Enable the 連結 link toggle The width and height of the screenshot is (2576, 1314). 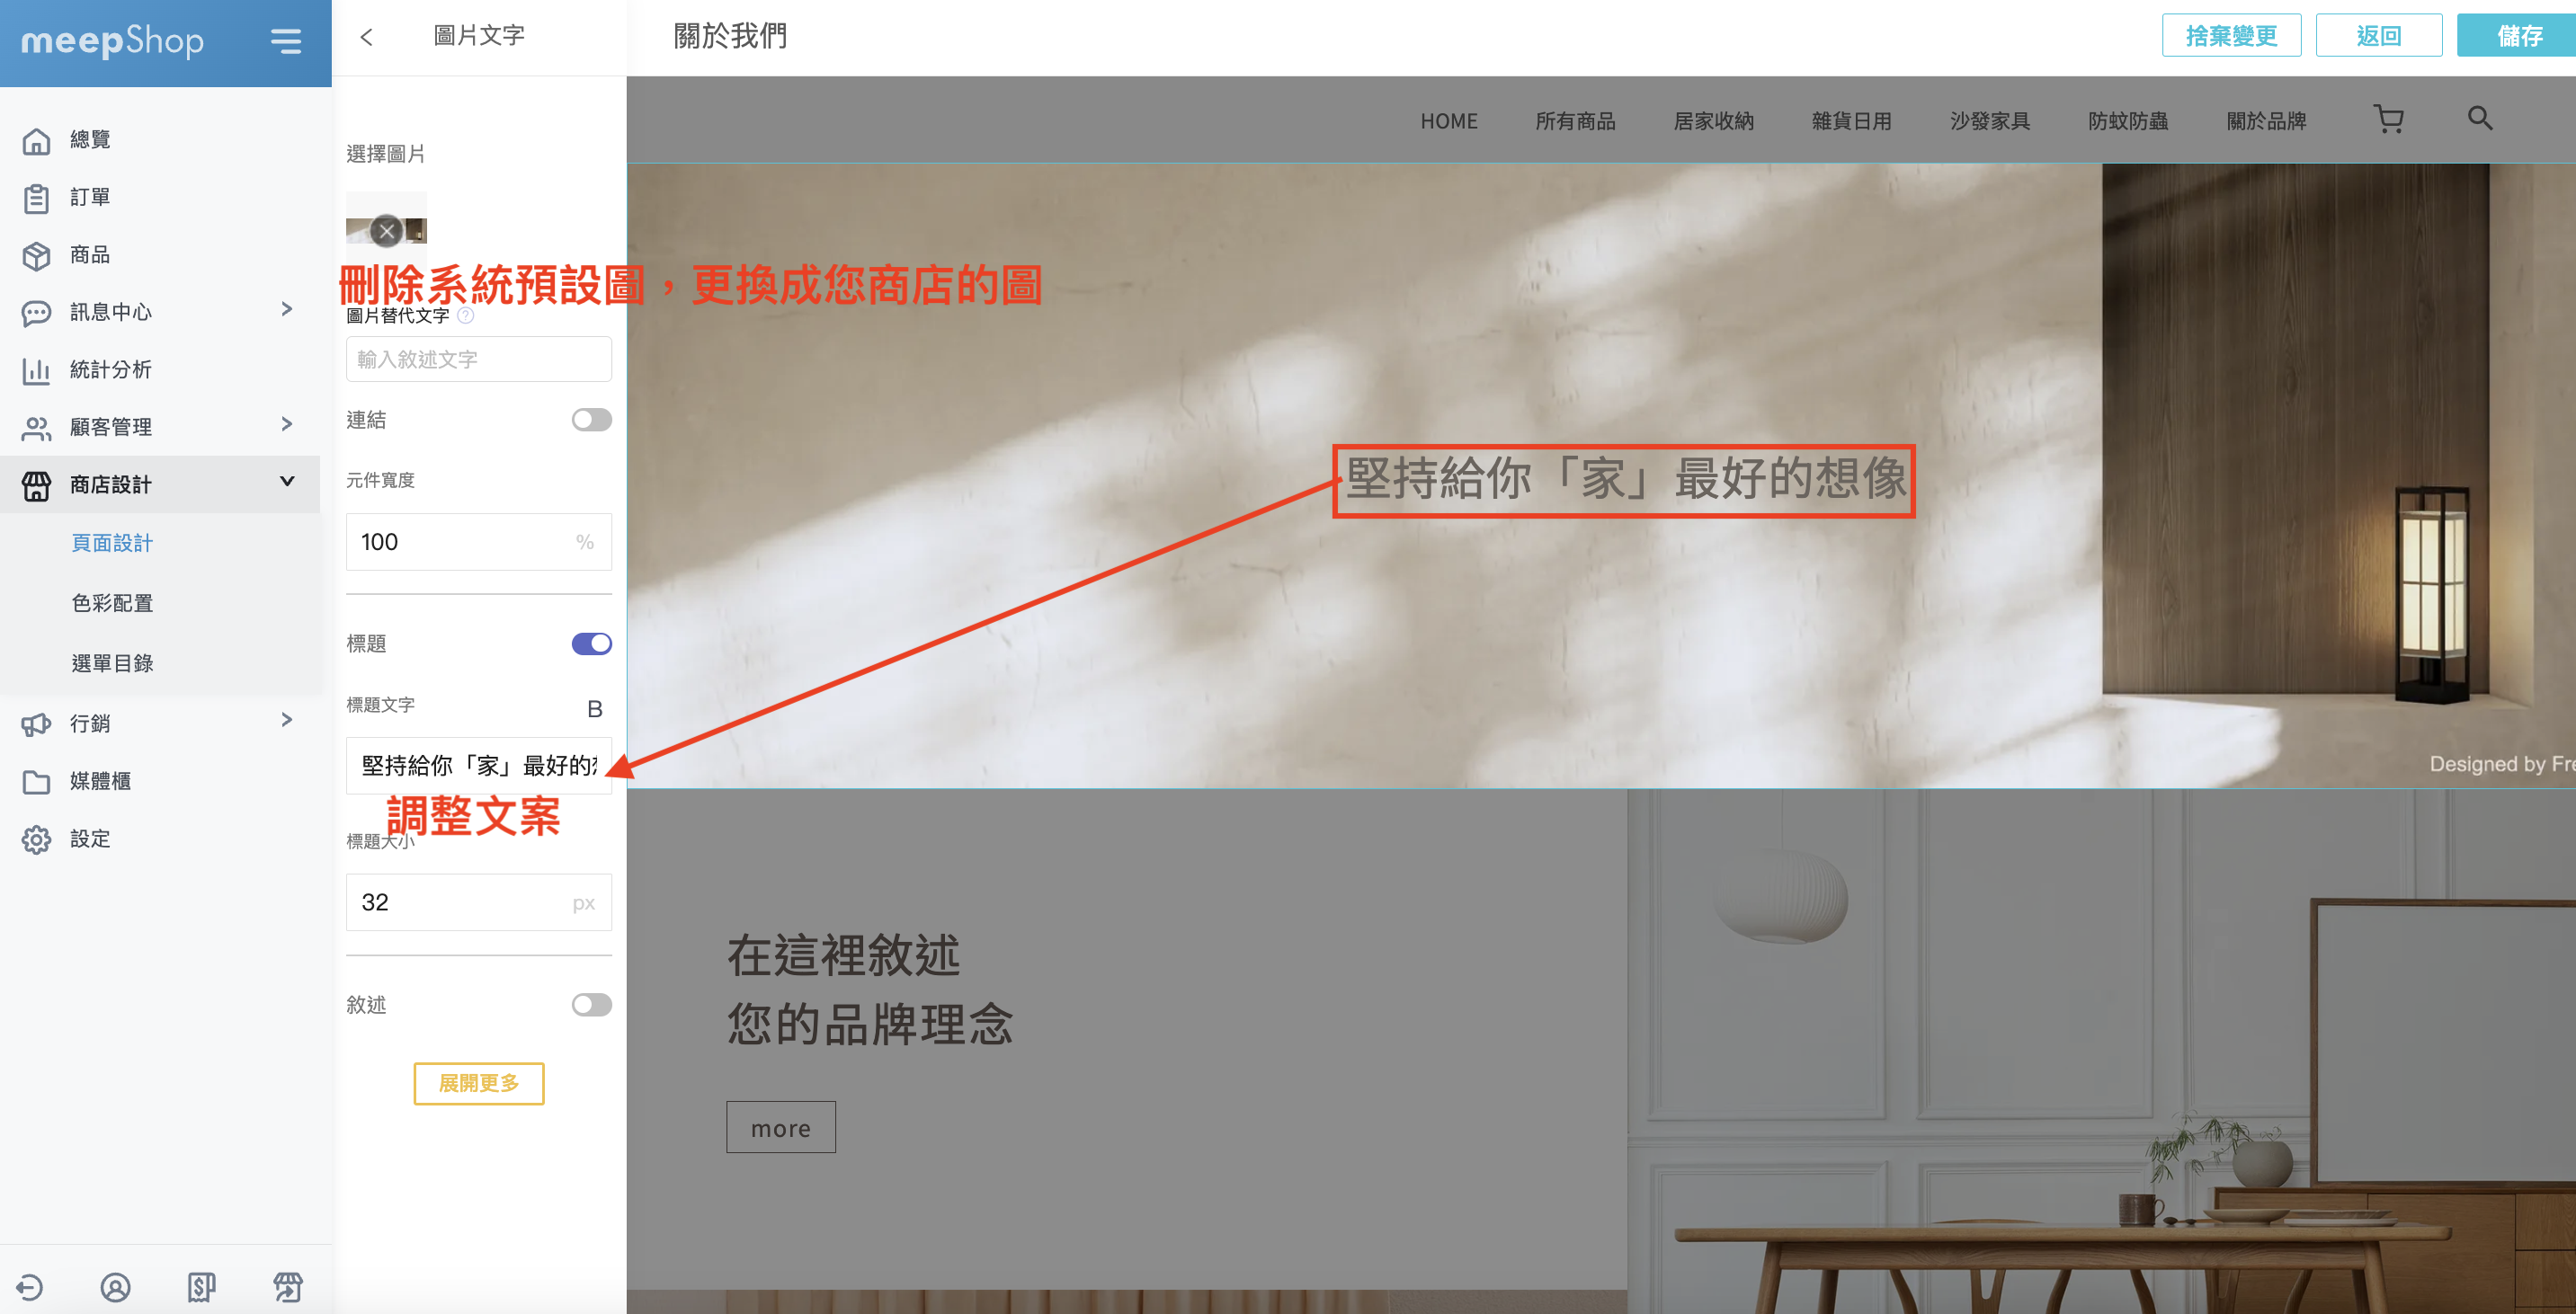[591, 420]
